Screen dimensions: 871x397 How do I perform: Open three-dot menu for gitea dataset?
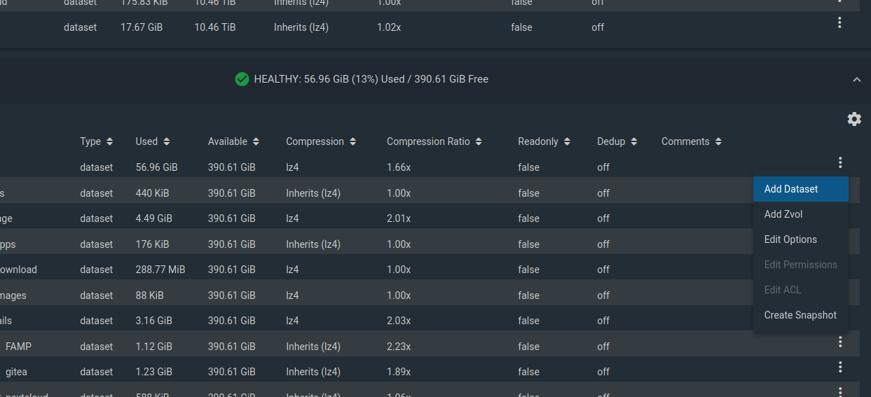click(x=840, y=367)
